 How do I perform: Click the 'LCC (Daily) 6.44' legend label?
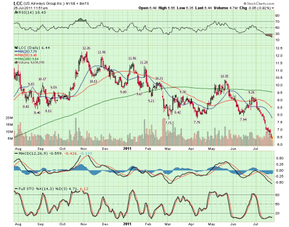34,48
